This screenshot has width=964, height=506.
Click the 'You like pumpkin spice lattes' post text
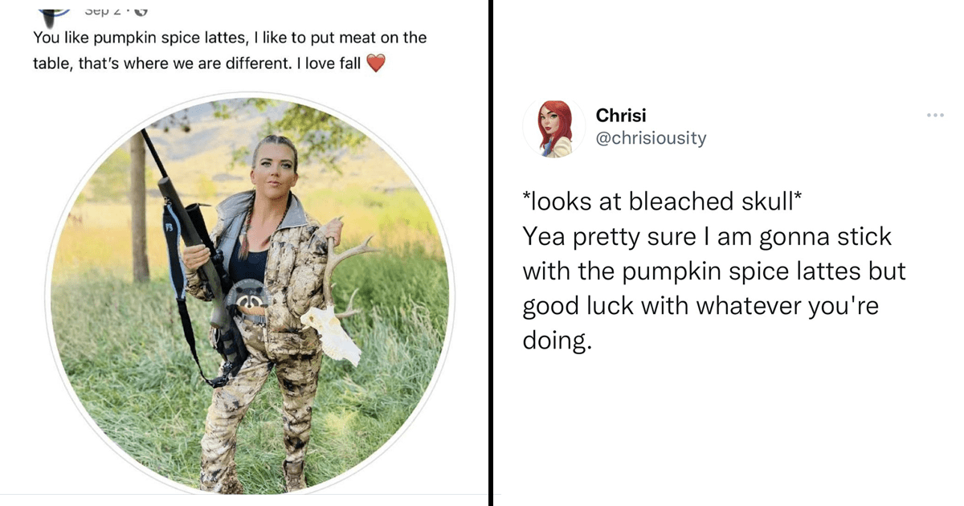(x=134, y=38)
